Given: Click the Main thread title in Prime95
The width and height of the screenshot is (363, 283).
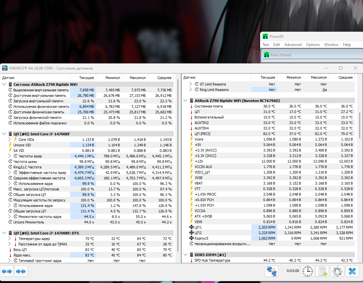Looking at the screenshot, I should 280,55.
